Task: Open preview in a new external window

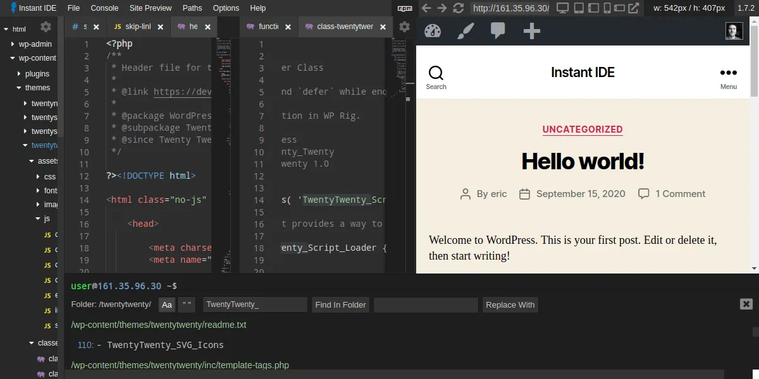Action: (x=635, y=8)
